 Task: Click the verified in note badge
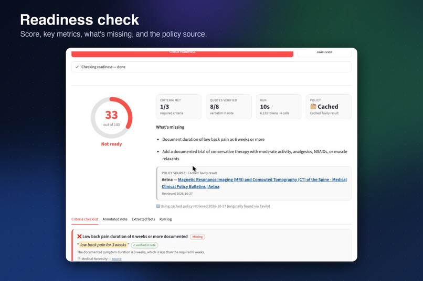(x=144, y=245)
